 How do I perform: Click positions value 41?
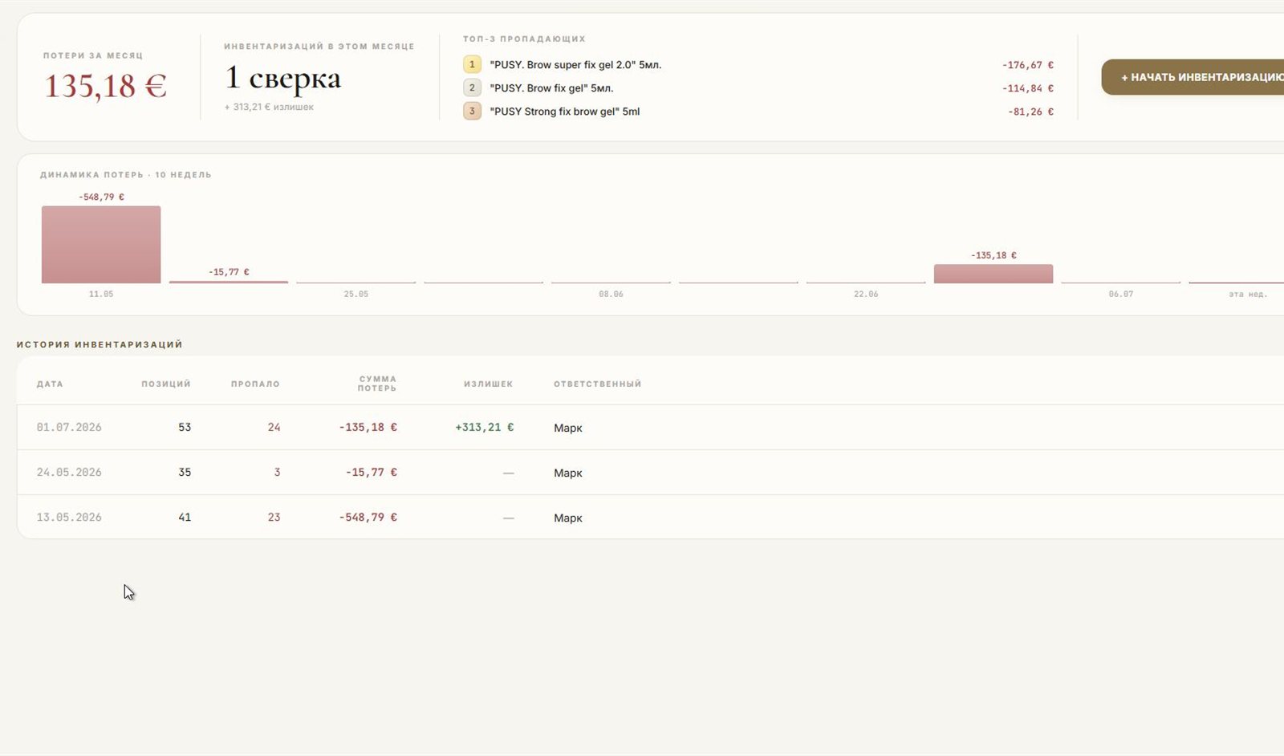185,517
